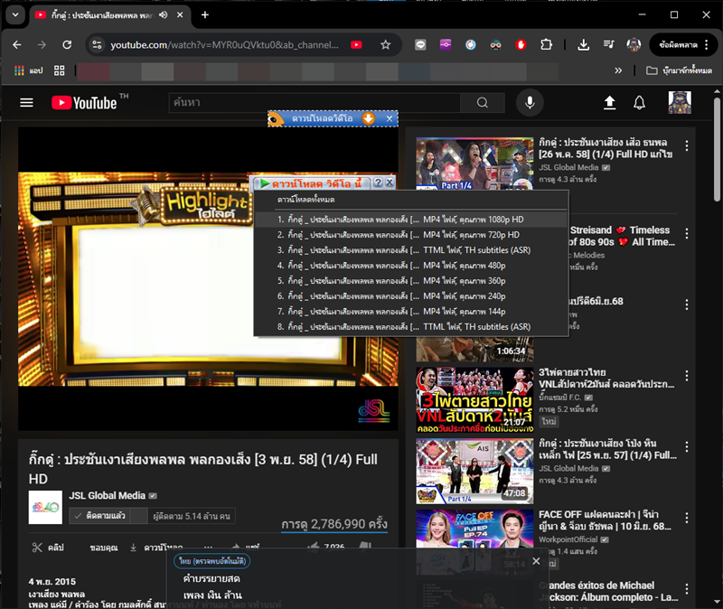
Task: Choose MP4 240p download option
Action: tap(410, 296)
